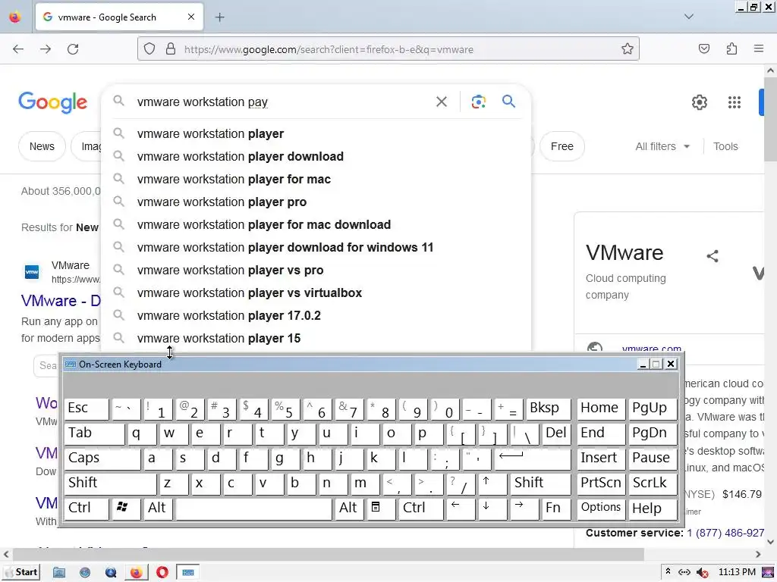
Task: Click the page horizontal scrollbar
Action: point(328,554)
